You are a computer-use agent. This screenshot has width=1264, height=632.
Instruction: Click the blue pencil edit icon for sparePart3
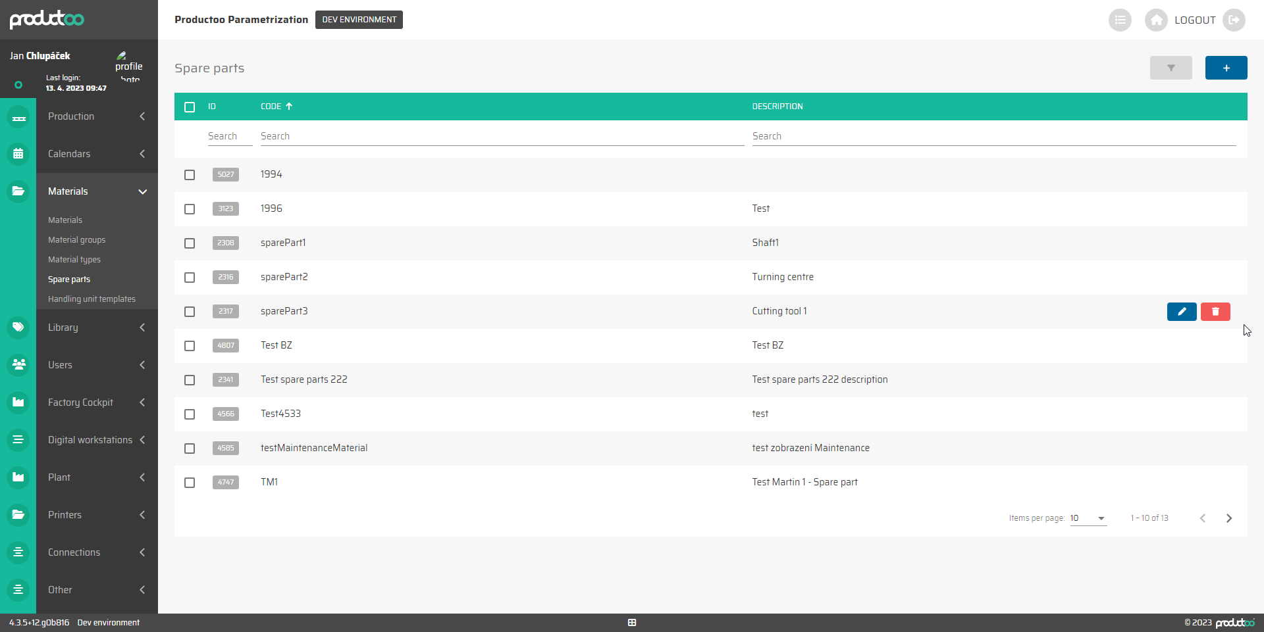(x=1182, y=311)
